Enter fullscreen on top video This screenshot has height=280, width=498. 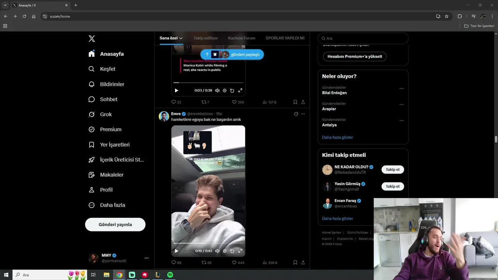240,90
